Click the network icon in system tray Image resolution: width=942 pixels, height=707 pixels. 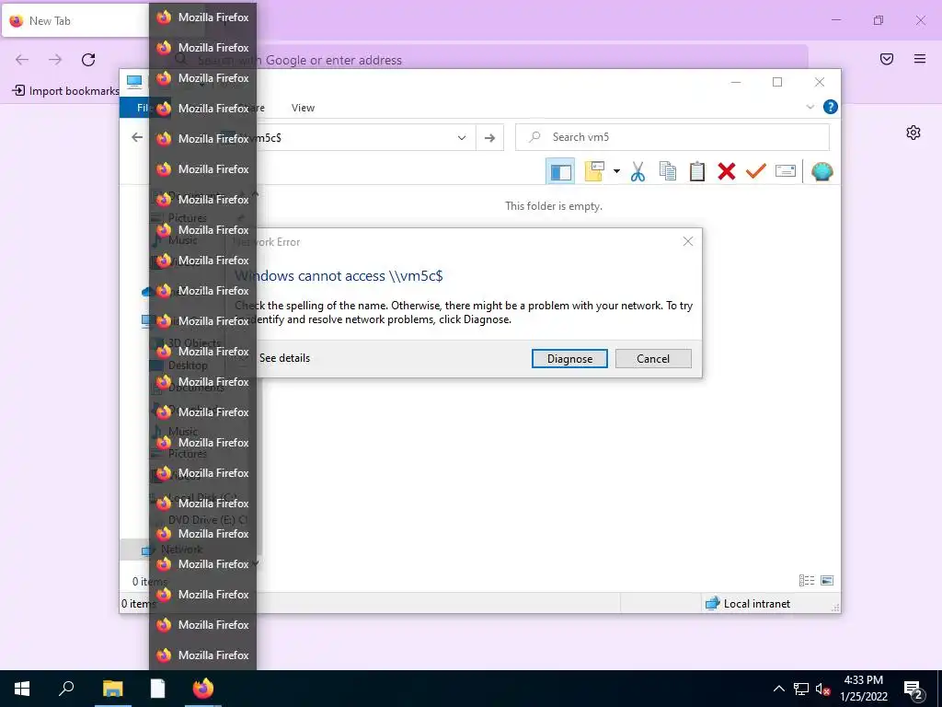coord(801,689)
